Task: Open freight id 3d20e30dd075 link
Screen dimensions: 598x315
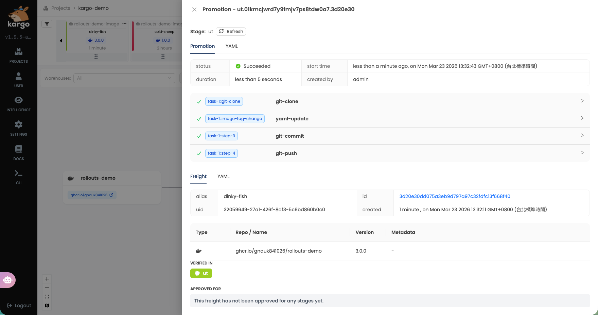Action: [455, 196]
